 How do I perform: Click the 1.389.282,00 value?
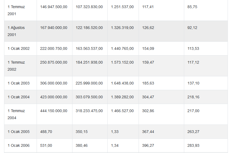122,97
